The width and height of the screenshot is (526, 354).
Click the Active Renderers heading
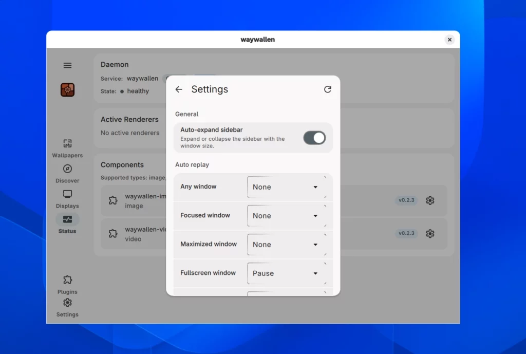(x=129, y=119)
